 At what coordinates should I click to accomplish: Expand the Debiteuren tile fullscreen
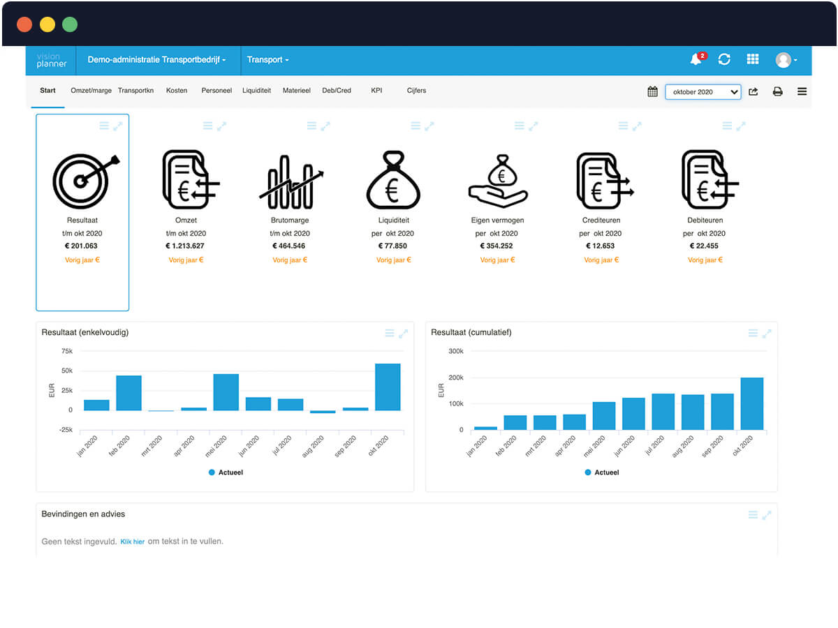(x=741, y=126)
